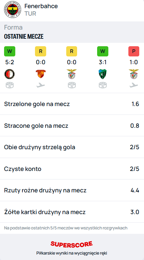Select the Czyste konto row
This screenshot has height=260, width=144.
pyautogui.click(x=72, y=169)
